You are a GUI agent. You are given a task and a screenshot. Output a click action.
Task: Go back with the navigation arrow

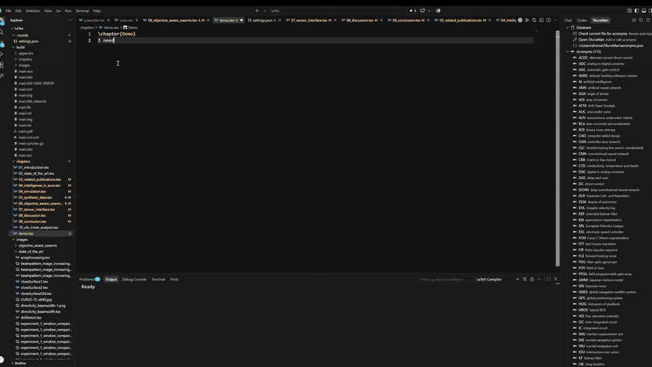[x=257, y=11]
